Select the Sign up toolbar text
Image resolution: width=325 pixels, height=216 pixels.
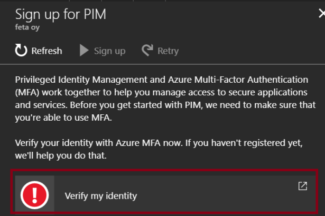click(109, 51)
